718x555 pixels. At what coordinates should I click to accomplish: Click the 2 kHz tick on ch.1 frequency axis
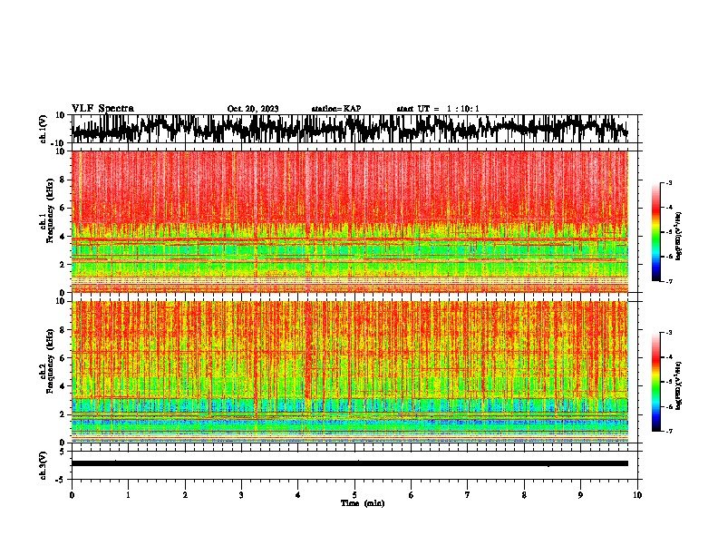coord(63,264)
